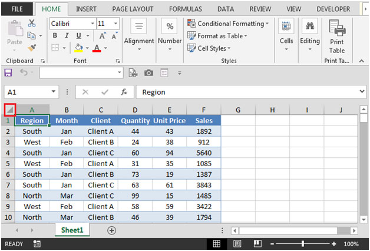Click the Insert Function fx icon

[124, 93]
